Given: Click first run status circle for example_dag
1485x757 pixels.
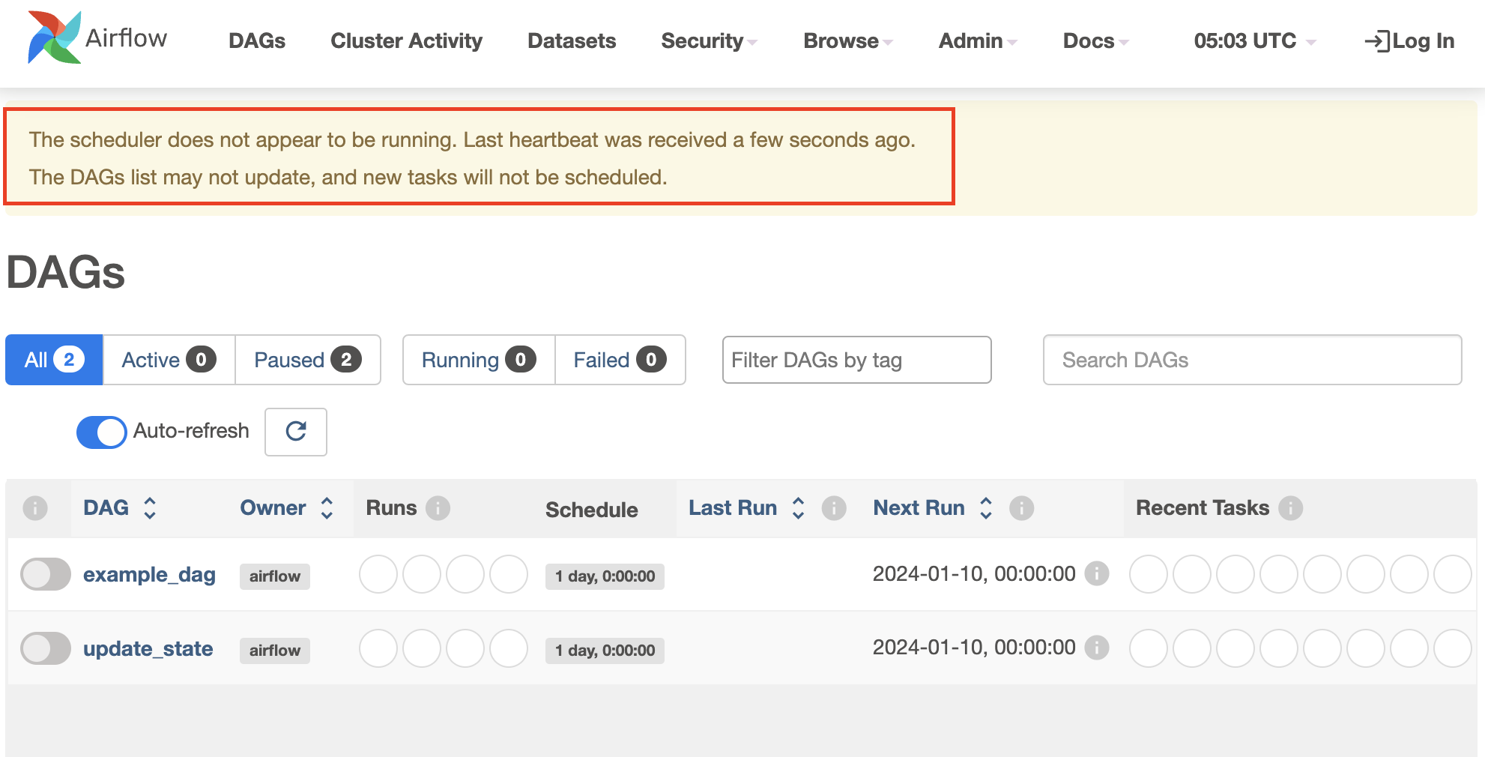Looking at the screenshot, I should (x=378, y=574).
